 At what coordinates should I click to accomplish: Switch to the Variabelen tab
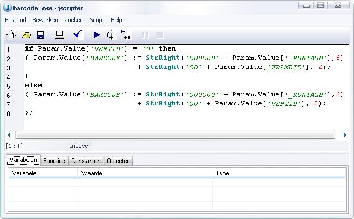23,160
